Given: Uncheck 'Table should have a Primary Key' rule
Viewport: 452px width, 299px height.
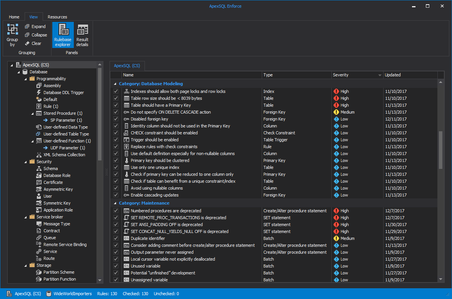Looking at the screenshot, I should [116, 105].
